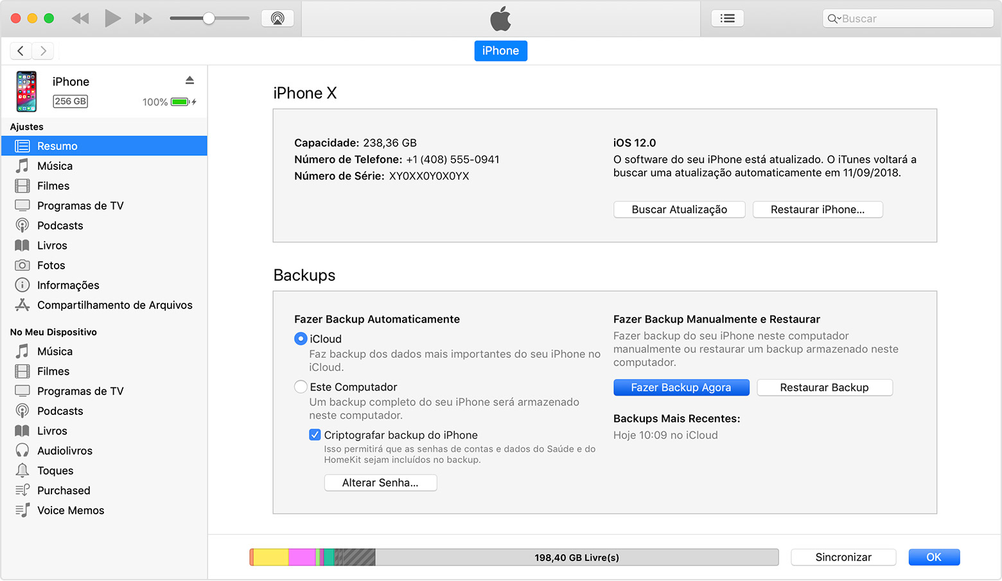Image resolution: width=1002 pixels, height=581 pixels.
Task: Open Livros under No Meu Dispositivo
Action: tap(104, 431)
